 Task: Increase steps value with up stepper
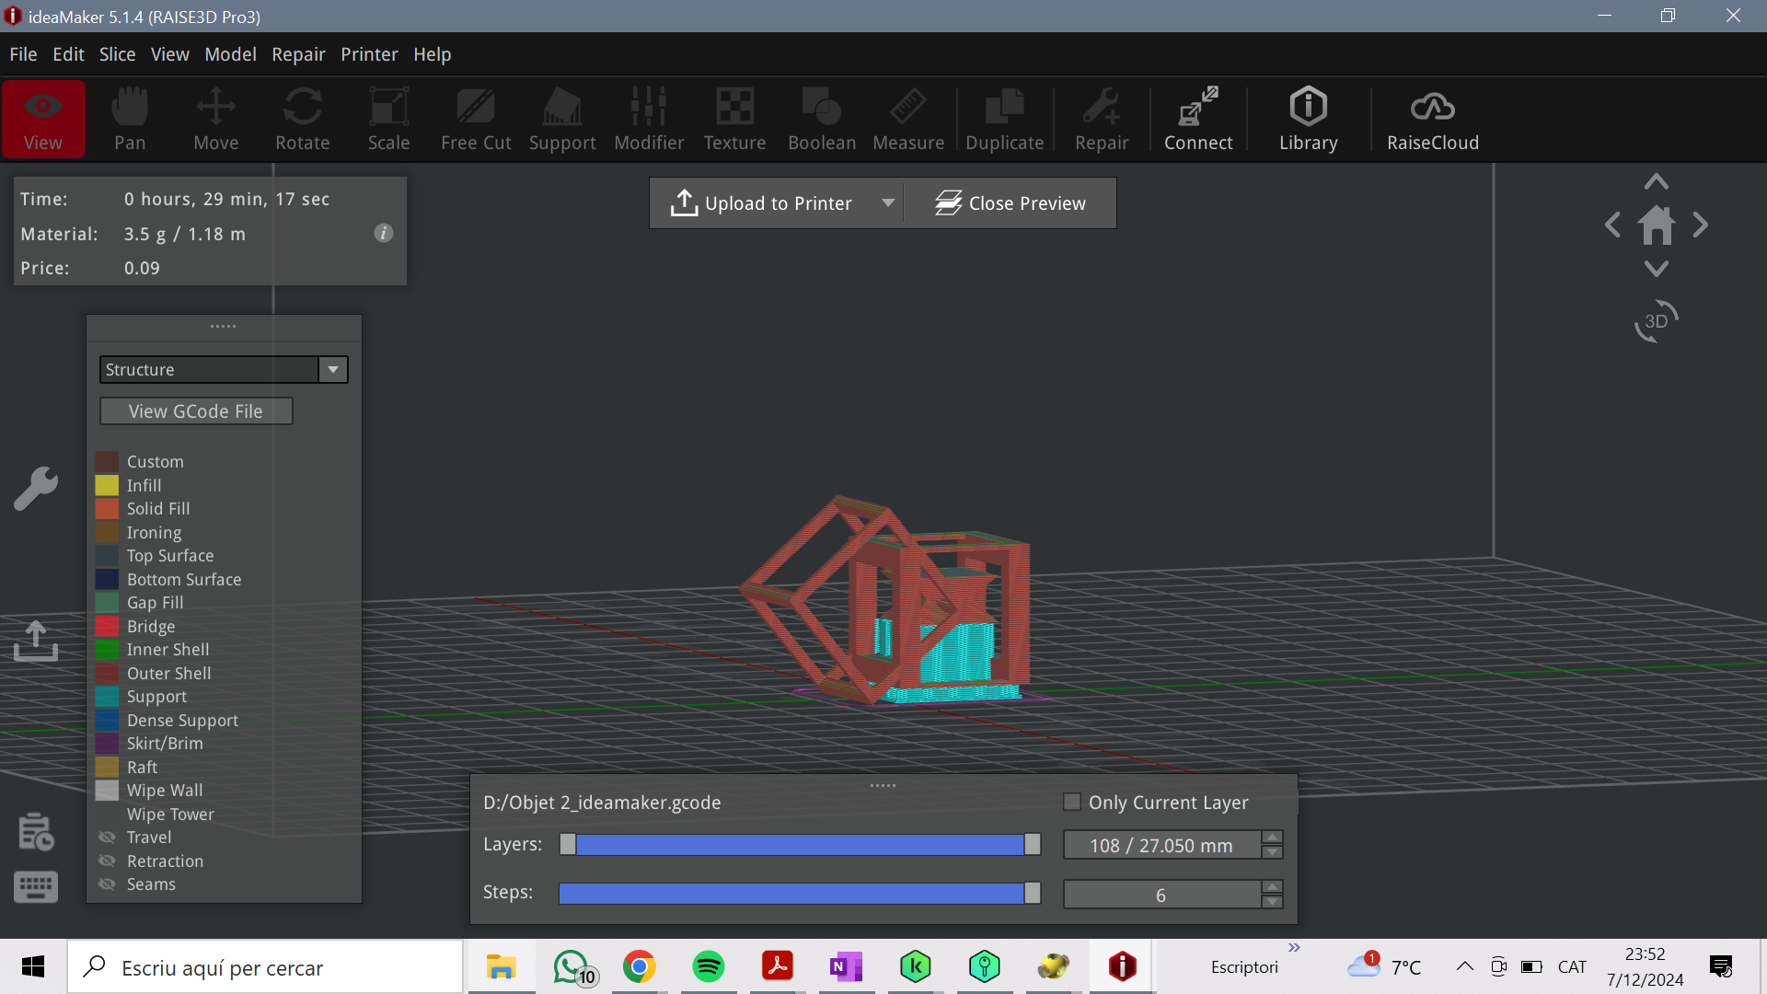1273,887
